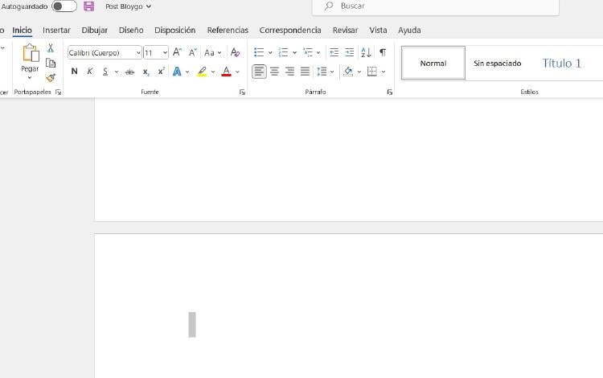Click the clear formatting icon
Viewport: 603px width, 378px height.
[x=235, y=52]
